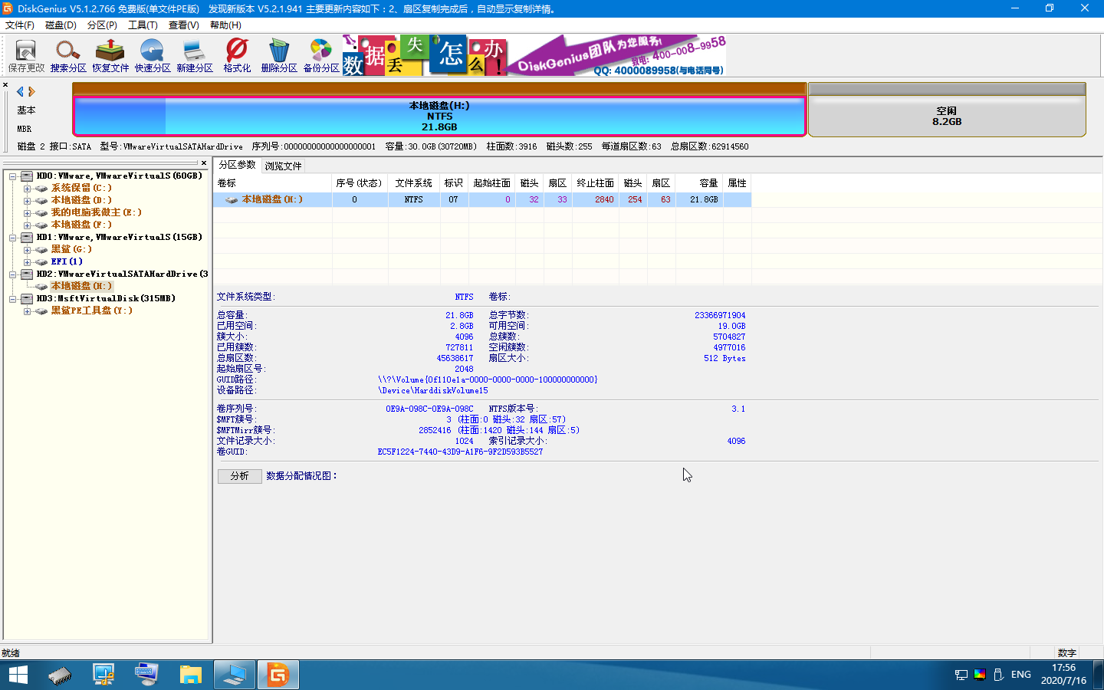Switch to the 分区参数 tab
The height and width of the screenshot is (690, 1104).
[237, 165]
